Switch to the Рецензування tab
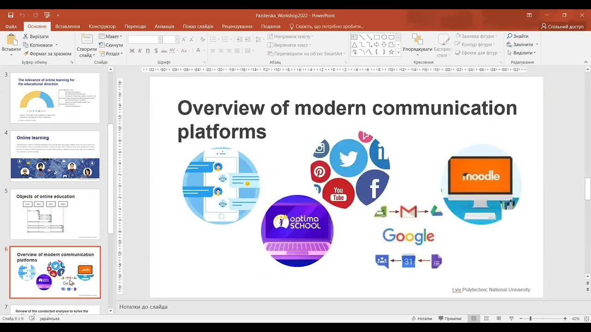591x332 pixels. coord(237,26)
